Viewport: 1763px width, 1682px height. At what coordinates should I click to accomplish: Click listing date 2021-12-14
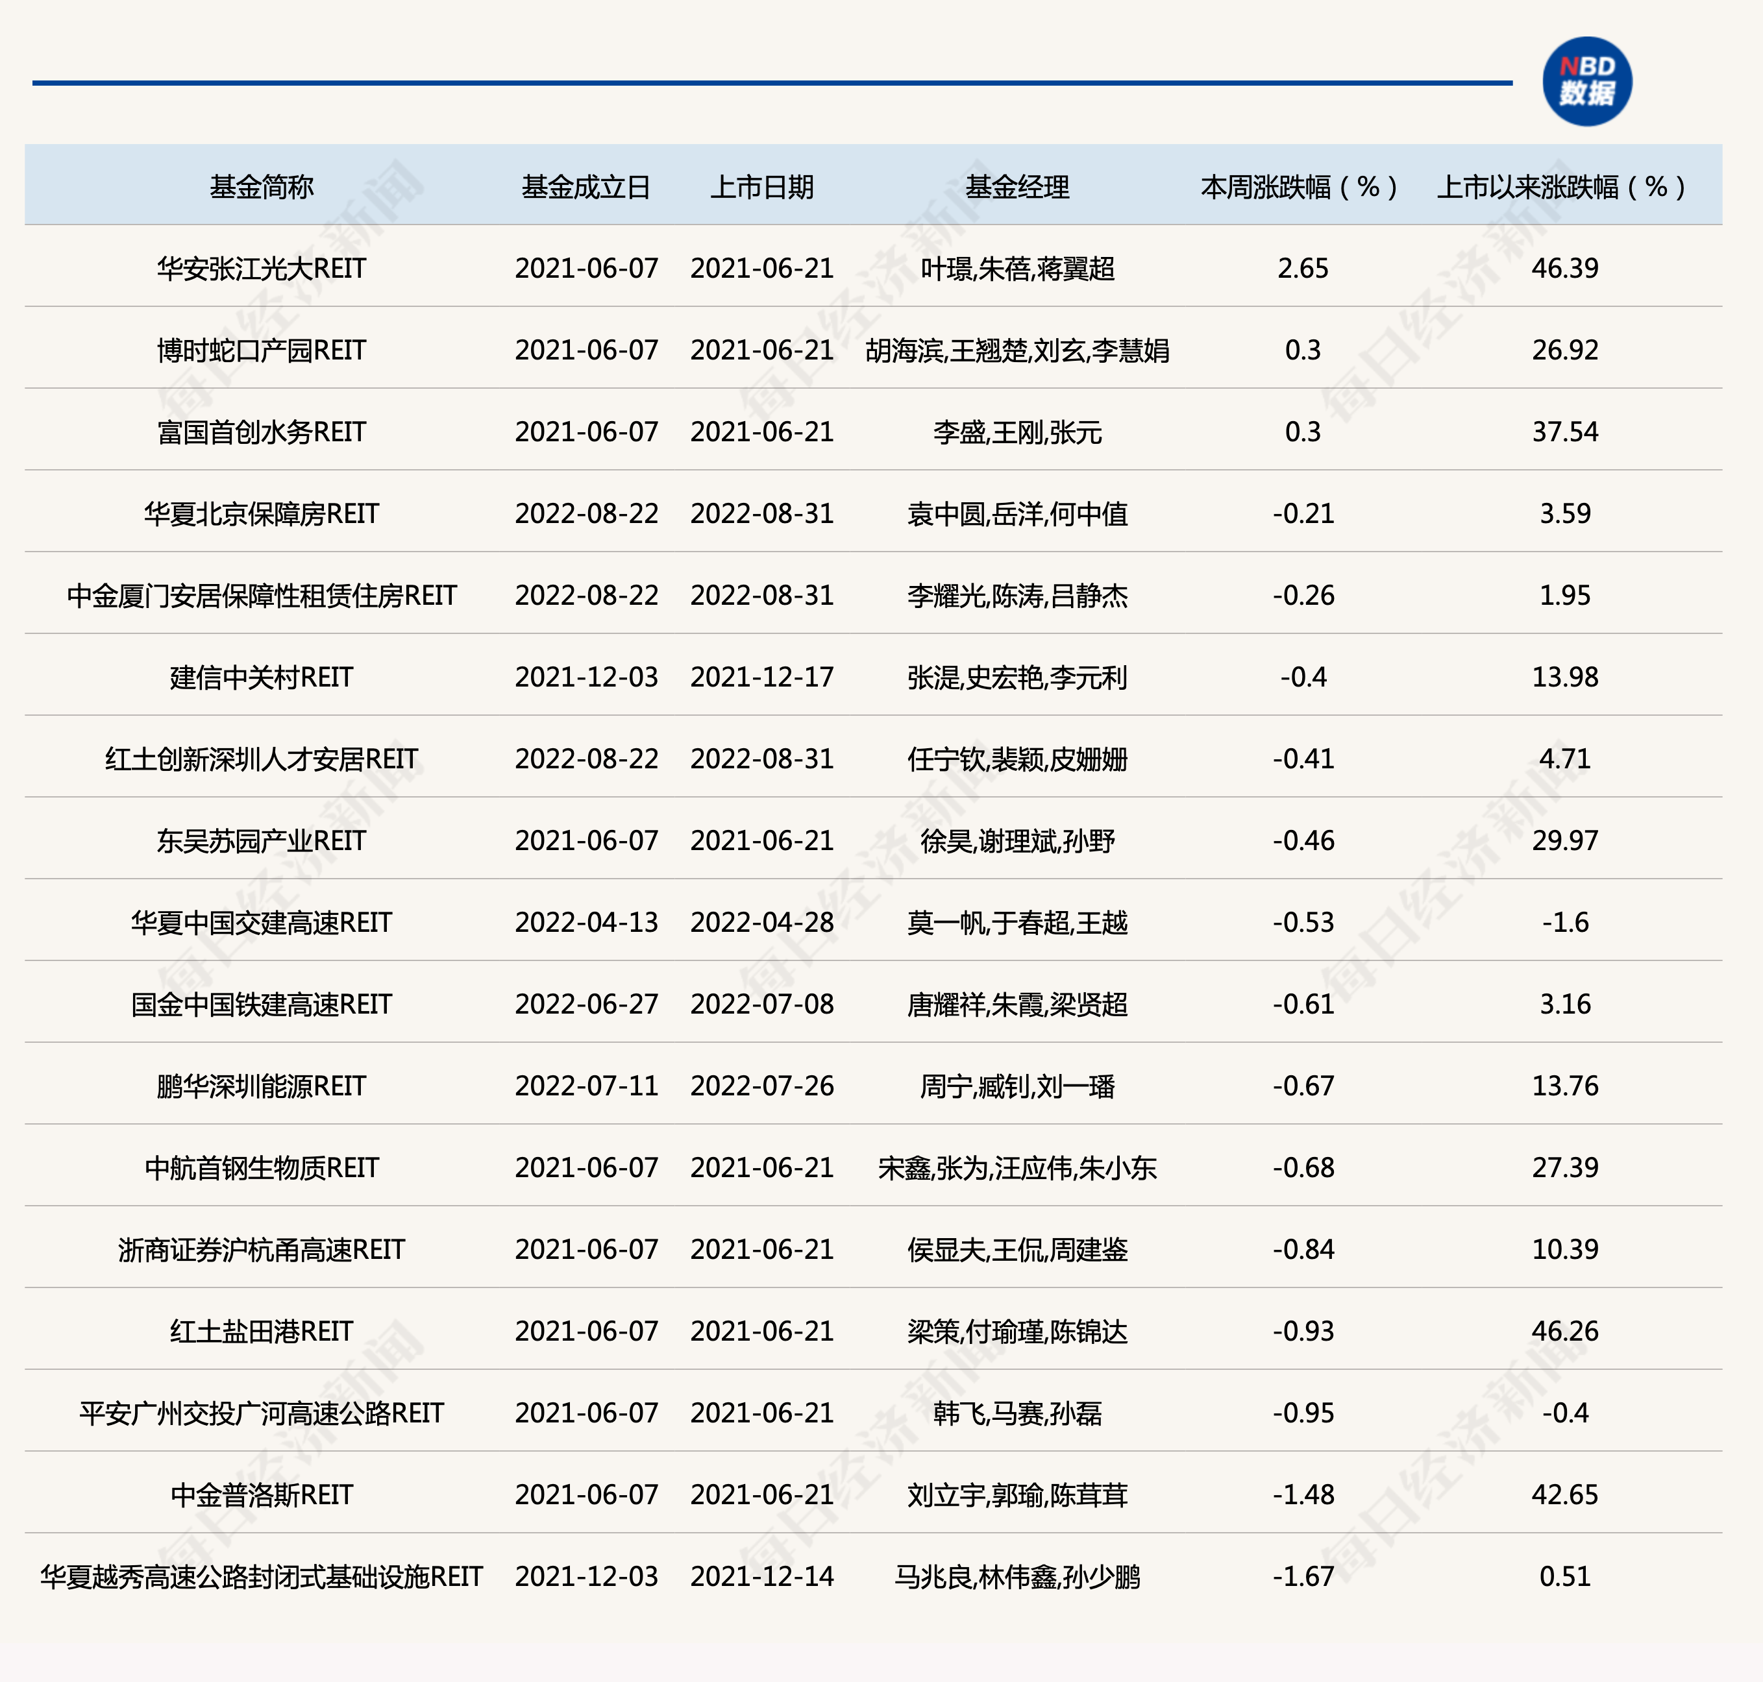[761, 1576]
